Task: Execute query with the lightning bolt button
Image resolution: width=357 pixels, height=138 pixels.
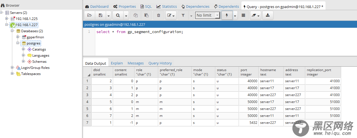Action: (x=227, y=15)
